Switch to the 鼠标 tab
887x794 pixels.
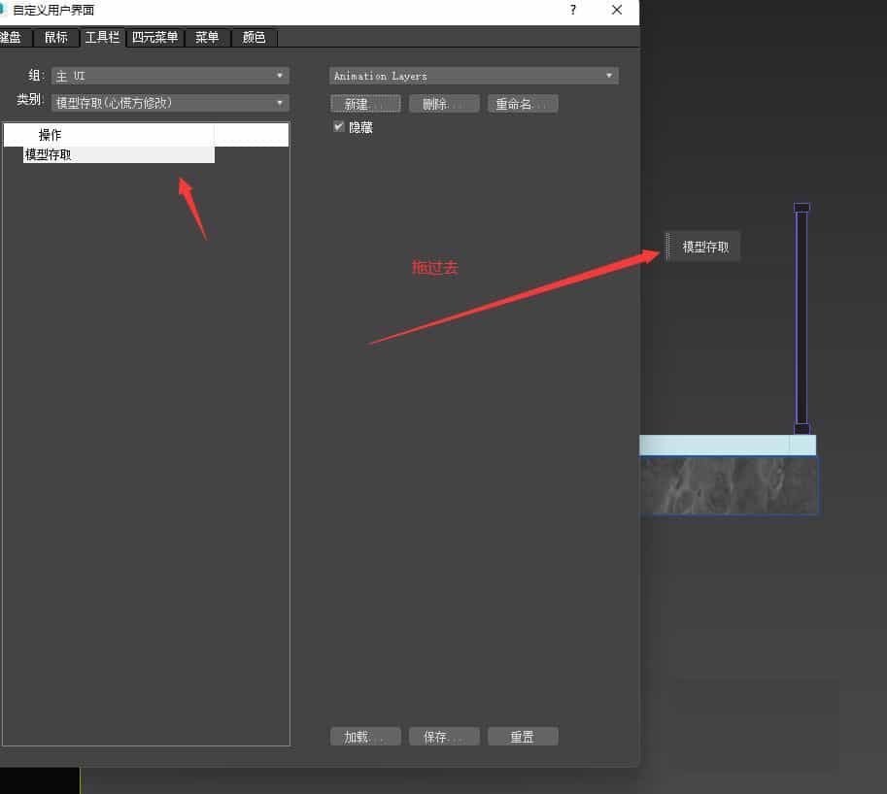coord(56,37)
